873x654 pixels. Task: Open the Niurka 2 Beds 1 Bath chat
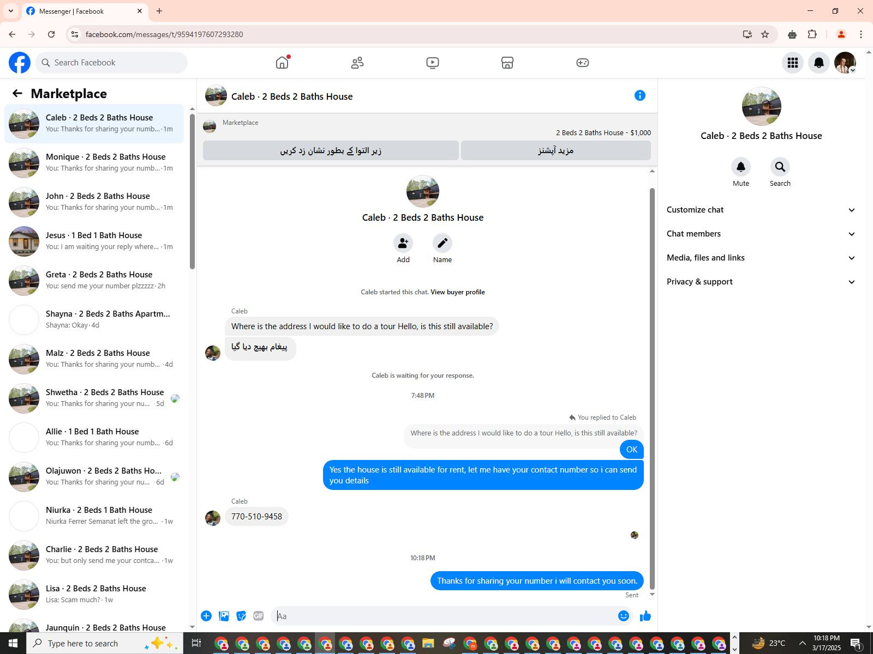coord(94,516)
